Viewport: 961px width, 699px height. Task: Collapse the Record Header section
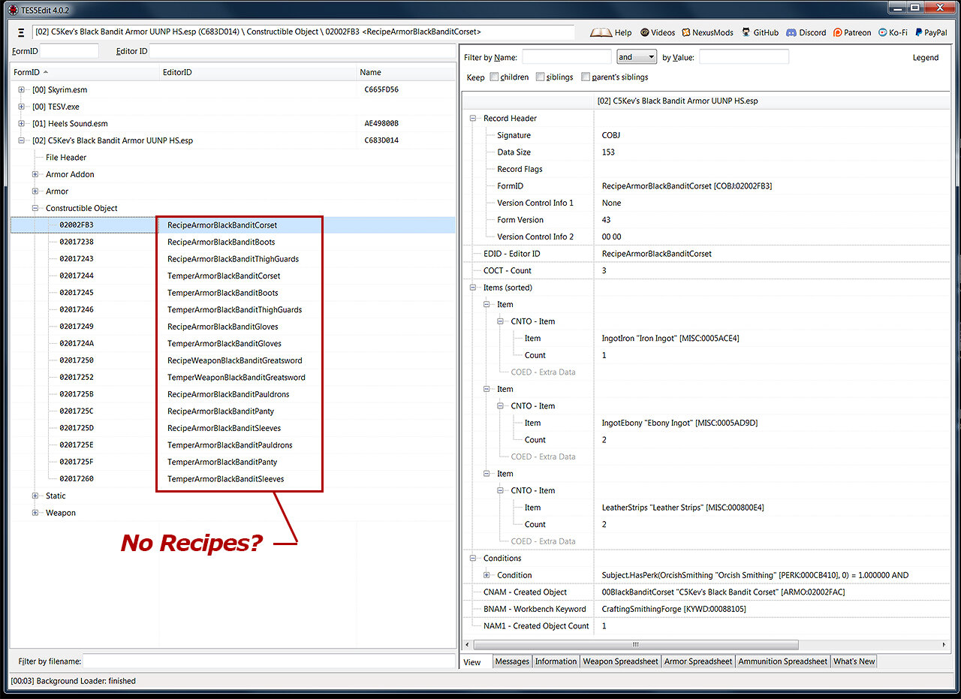click(473, 118)
